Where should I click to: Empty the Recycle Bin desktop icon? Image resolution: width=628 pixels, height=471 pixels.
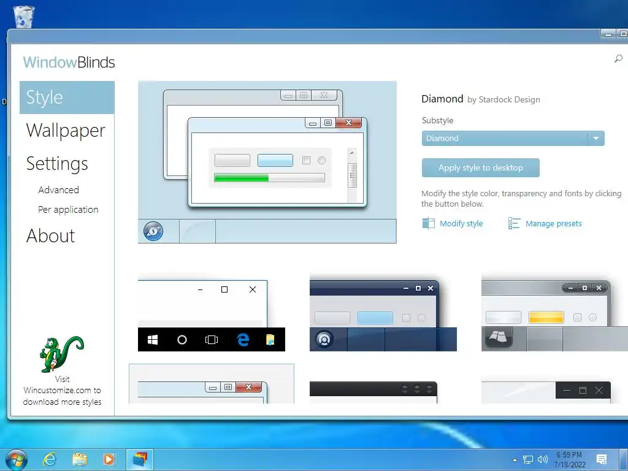pos(24,17)
